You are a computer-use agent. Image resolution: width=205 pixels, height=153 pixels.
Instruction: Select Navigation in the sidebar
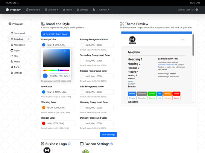tap(19, 45)
